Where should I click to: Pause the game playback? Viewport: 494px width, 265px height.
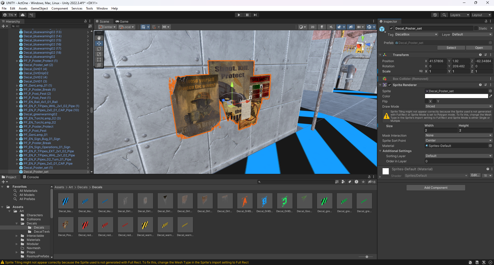247,15
